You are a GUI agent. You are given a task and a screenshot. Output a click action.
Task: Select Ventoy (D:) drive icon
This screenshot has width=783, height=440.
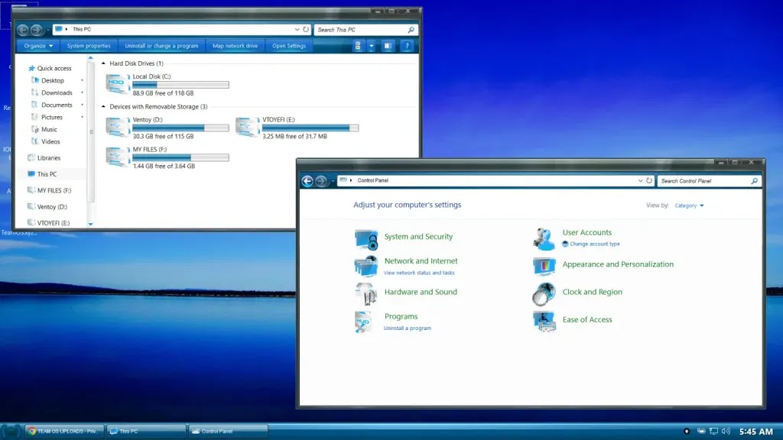(118, 127)
